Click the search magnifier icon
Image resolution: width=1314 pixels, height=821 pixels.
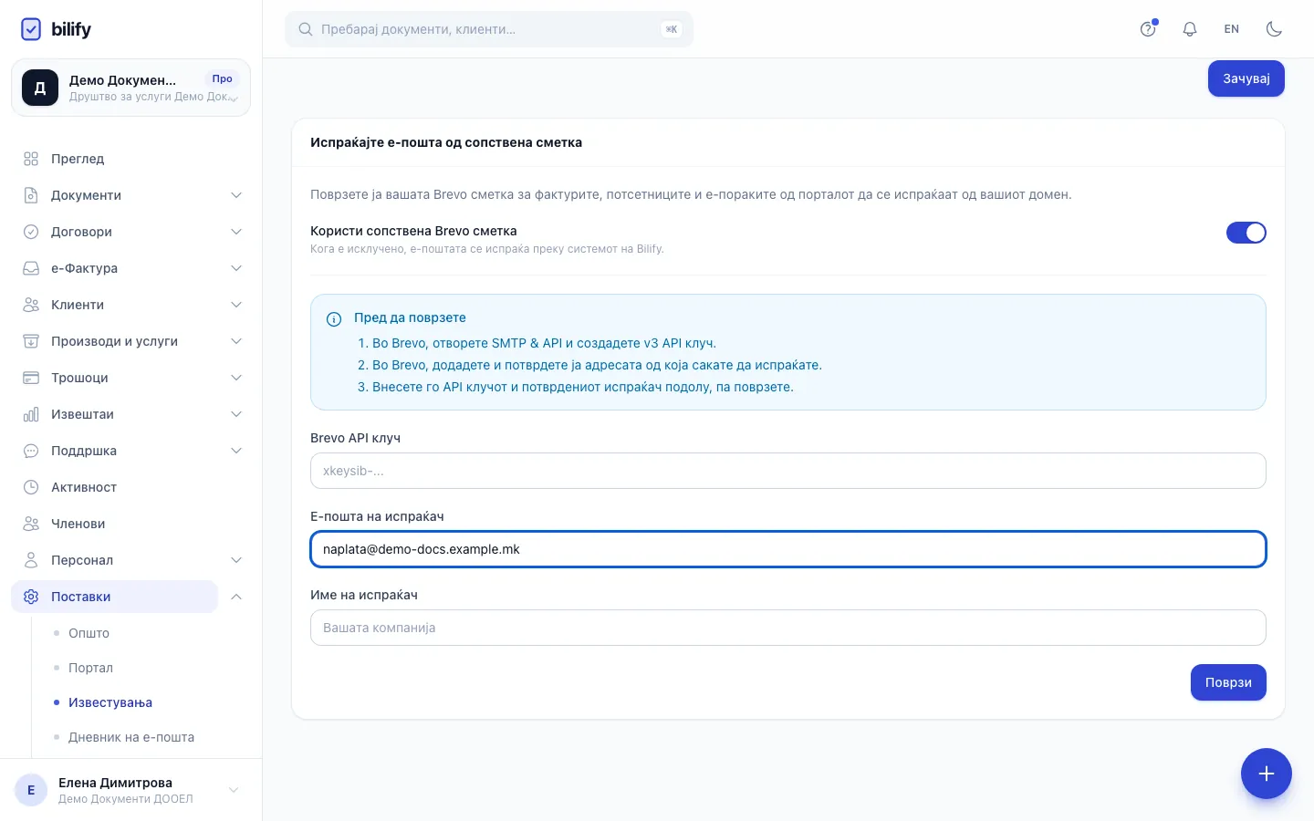coord(306,29)
